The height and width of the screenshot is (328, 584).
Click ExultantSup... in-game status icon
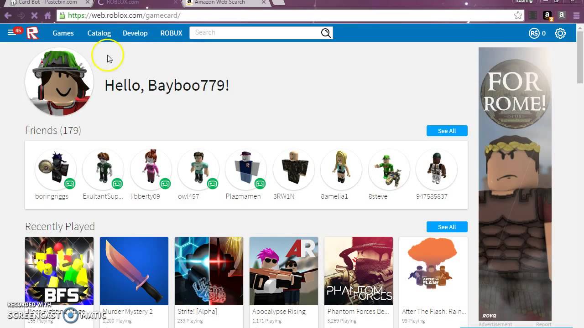[117, 184]
